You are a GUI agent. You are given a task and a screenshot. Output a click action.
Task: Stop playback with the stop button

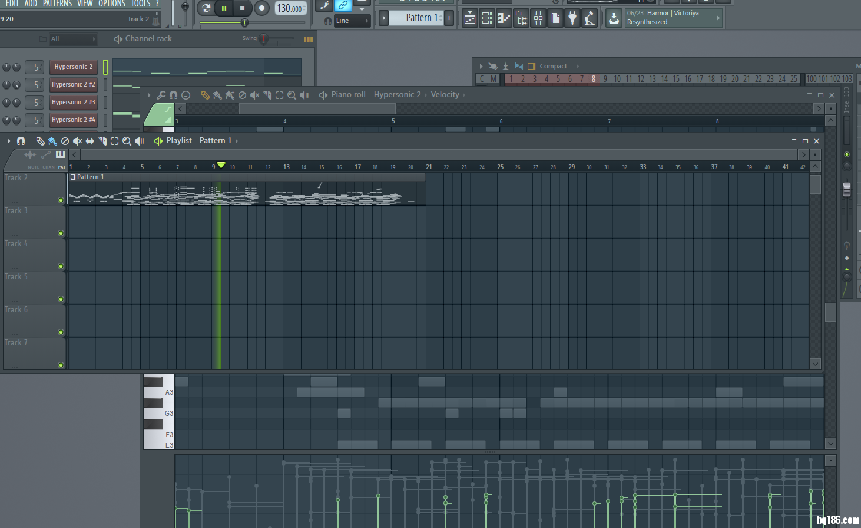pyautogui.click(x=242, y=8)
